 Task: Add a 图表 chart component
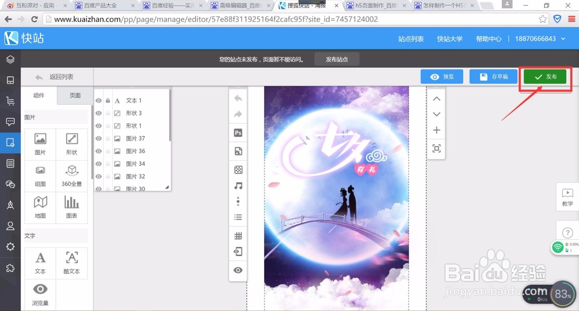click(x=72, y=208)
